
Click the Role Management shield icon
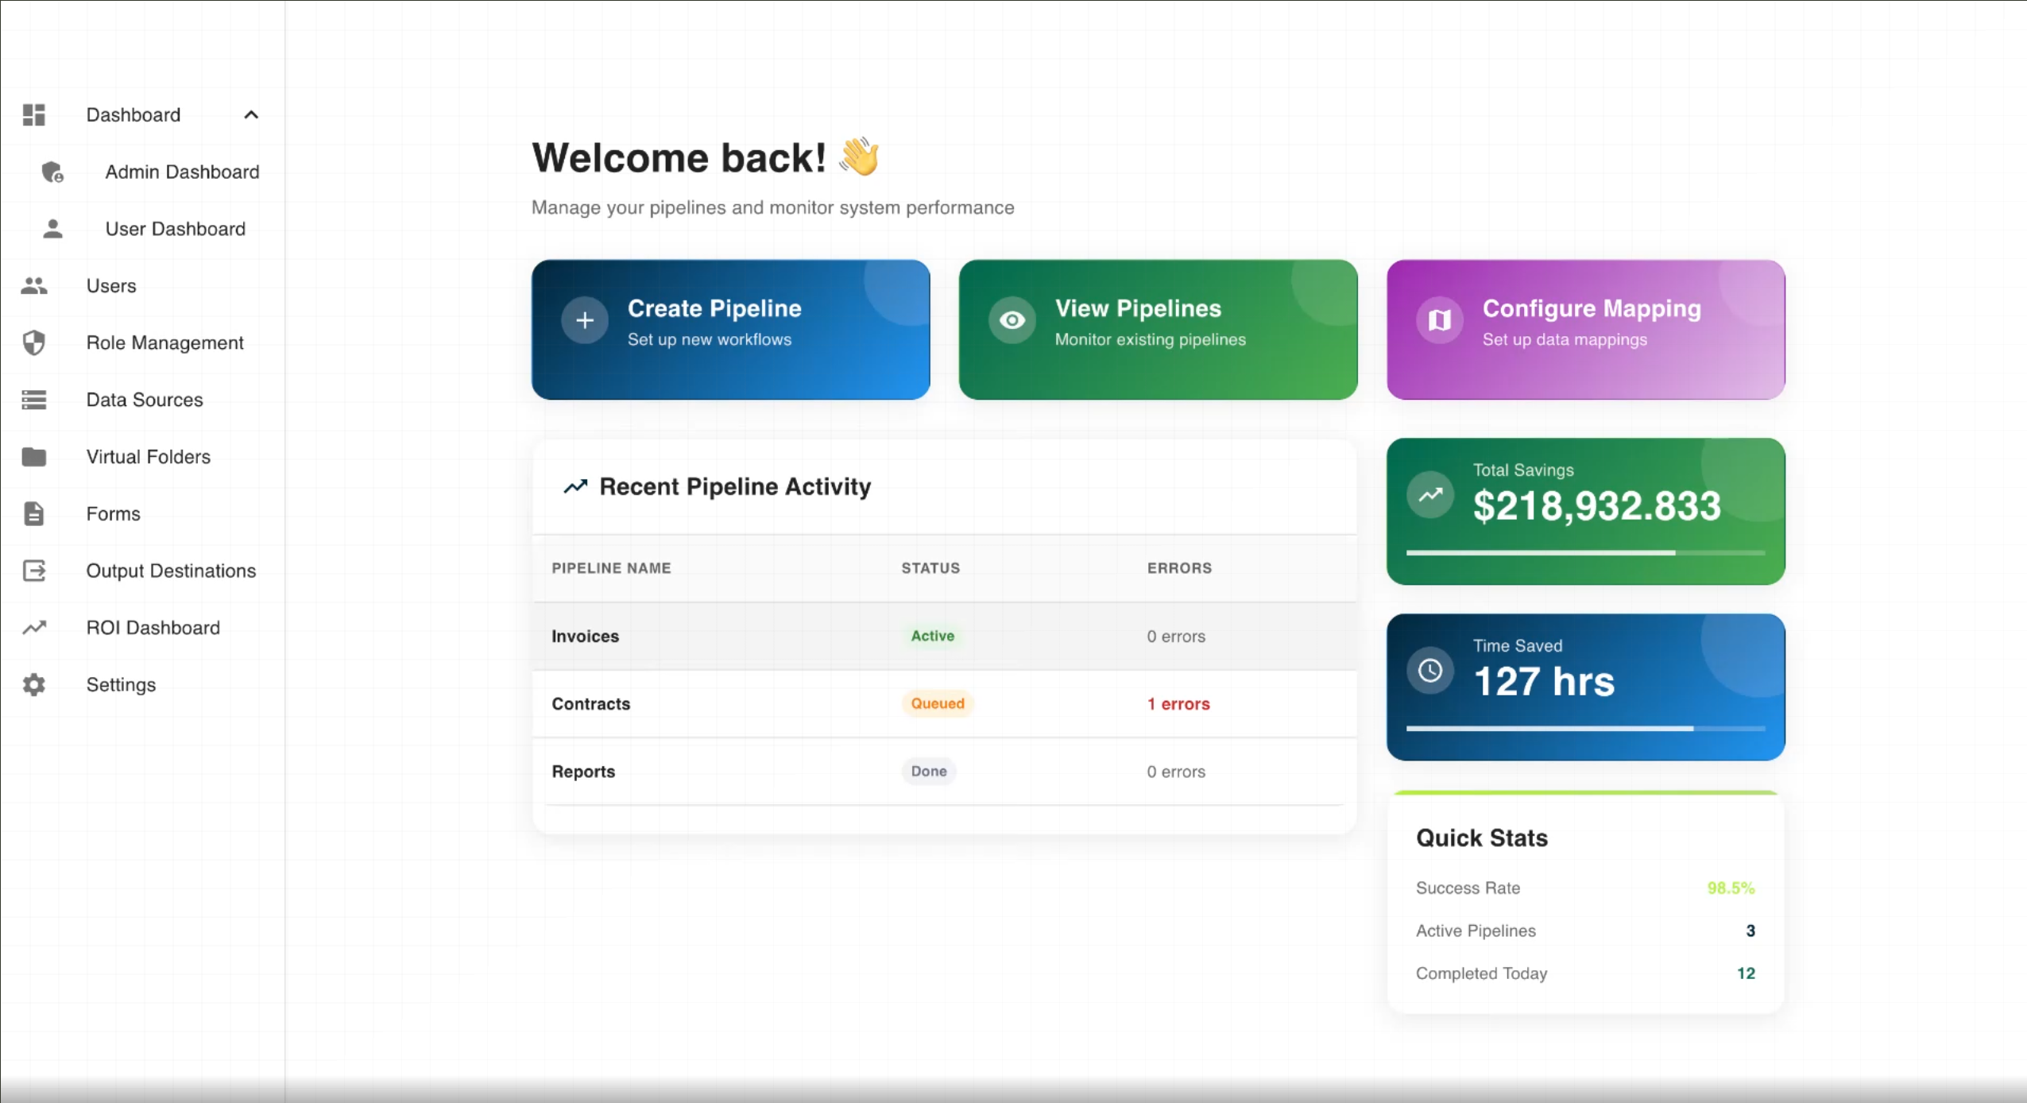(33, 343)
